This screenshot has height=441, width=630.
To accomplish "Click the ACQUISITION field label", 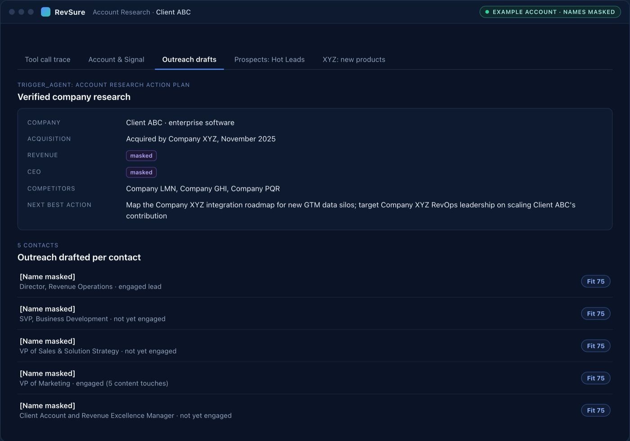I will 49,139.
